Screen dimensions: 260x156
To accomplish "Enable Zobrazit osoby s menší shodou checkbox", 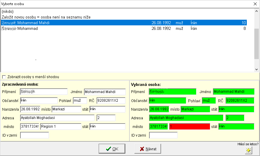I will pos(4,77).
